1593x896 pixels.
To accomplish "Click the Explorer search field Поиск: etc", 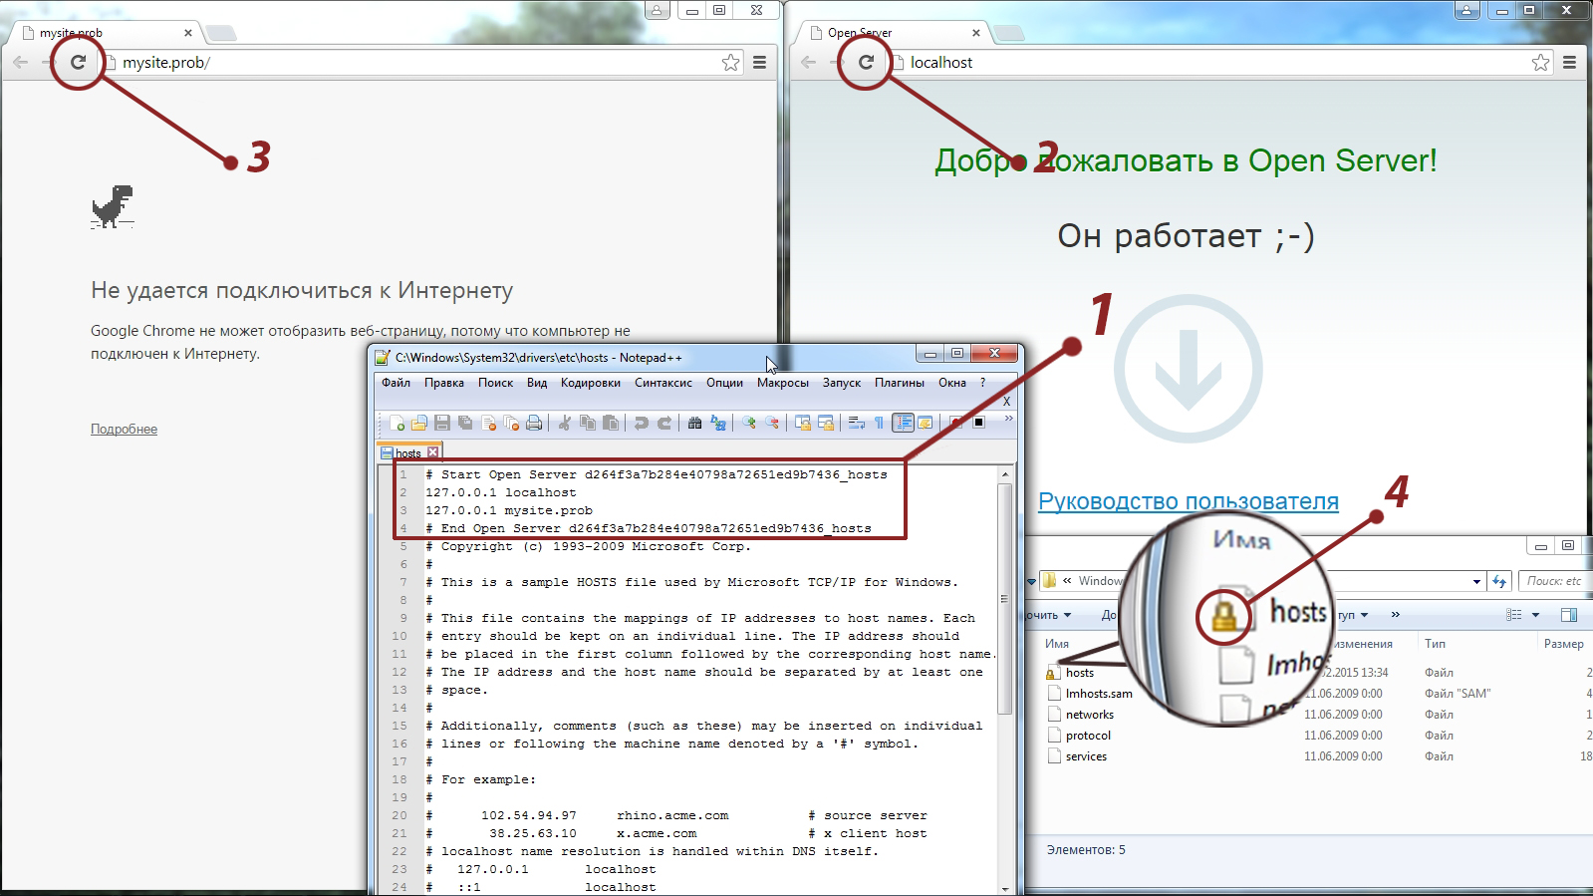I will 1553,581.
